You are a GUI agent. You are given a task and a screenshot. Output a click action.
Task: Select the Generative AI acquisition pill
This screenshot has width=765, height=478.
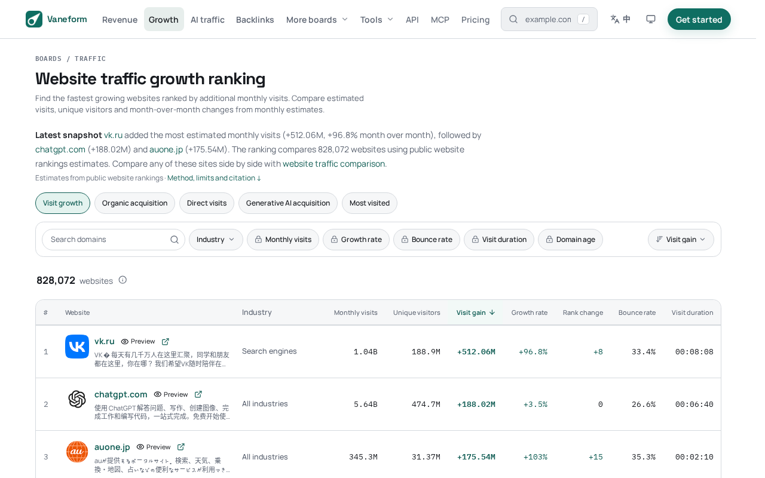(288, 203)
